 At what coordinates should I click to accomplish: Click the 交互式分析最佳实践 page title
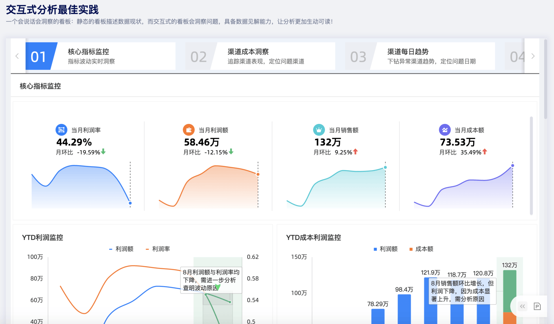coord(52,10)
